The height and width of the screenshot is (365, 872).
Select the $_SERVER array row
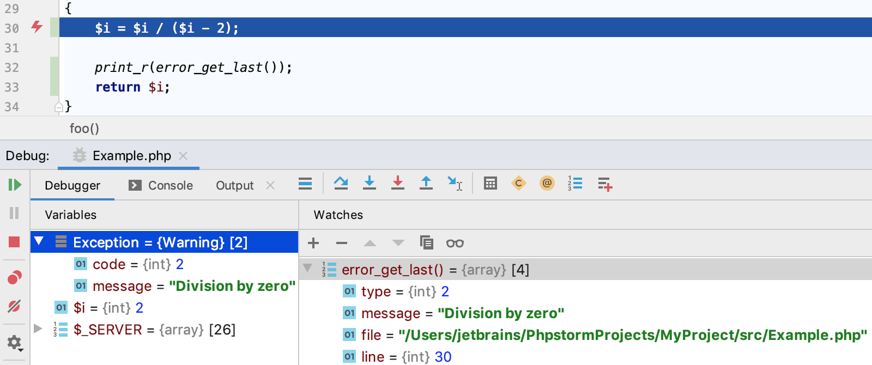click(165, 330)
